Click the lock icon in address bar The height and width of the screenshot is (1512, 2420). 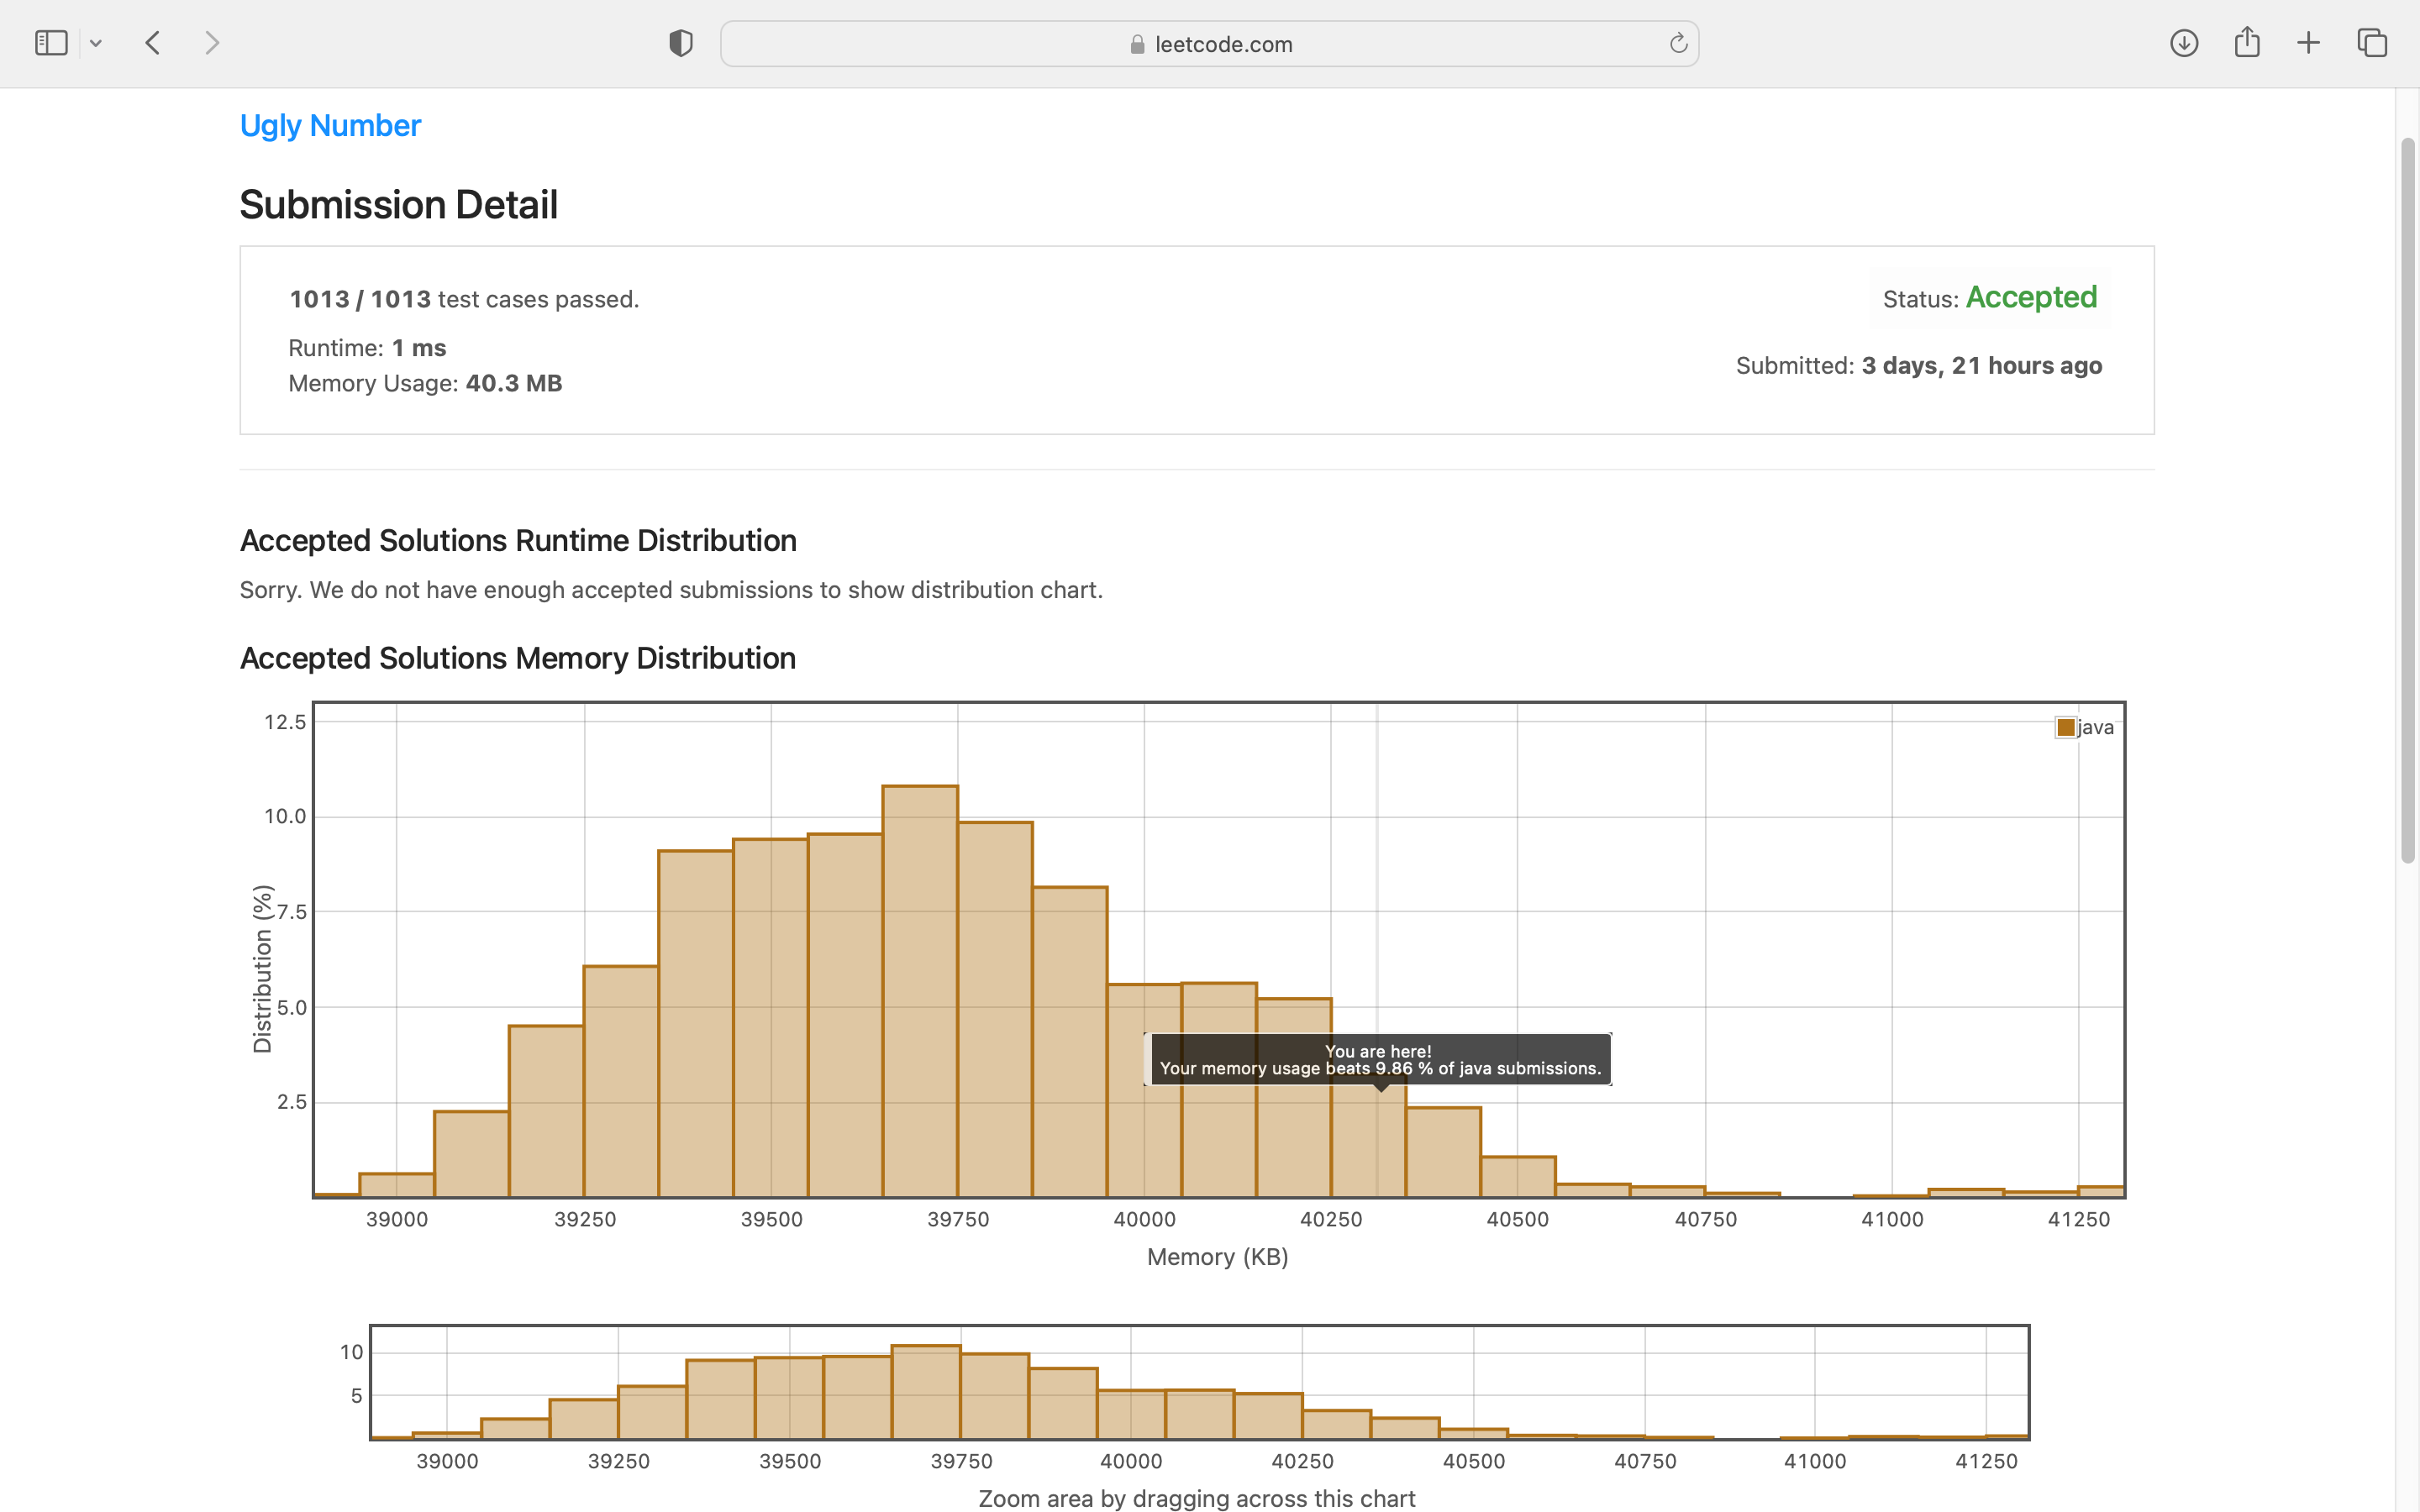[x=1137, y=44]
